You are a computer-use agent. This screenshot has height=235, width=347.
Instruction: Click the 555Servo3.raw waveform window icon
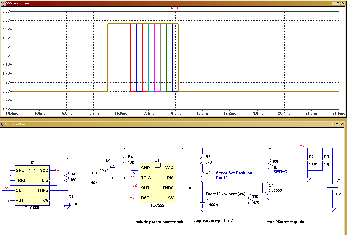point(3,3)
